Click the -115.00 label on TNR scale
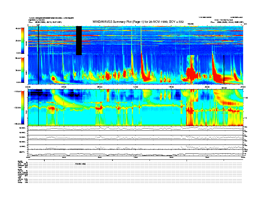 click(17, 91)
